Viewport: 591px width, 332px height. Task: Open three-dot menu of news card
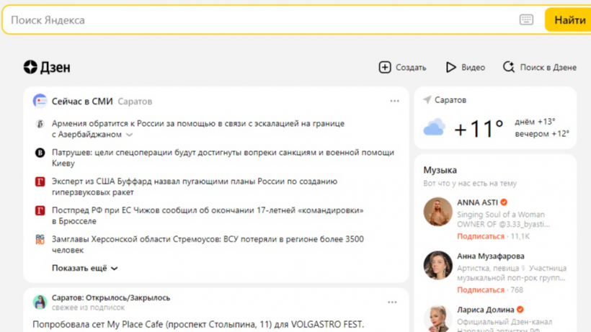point(395,101)
